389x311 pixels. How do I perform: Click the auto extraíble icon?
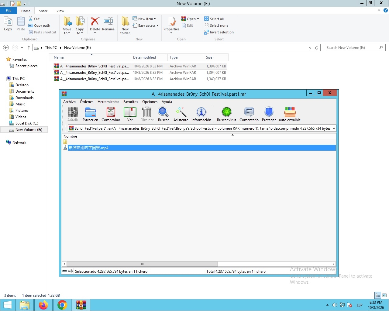[x=290, y=114]
